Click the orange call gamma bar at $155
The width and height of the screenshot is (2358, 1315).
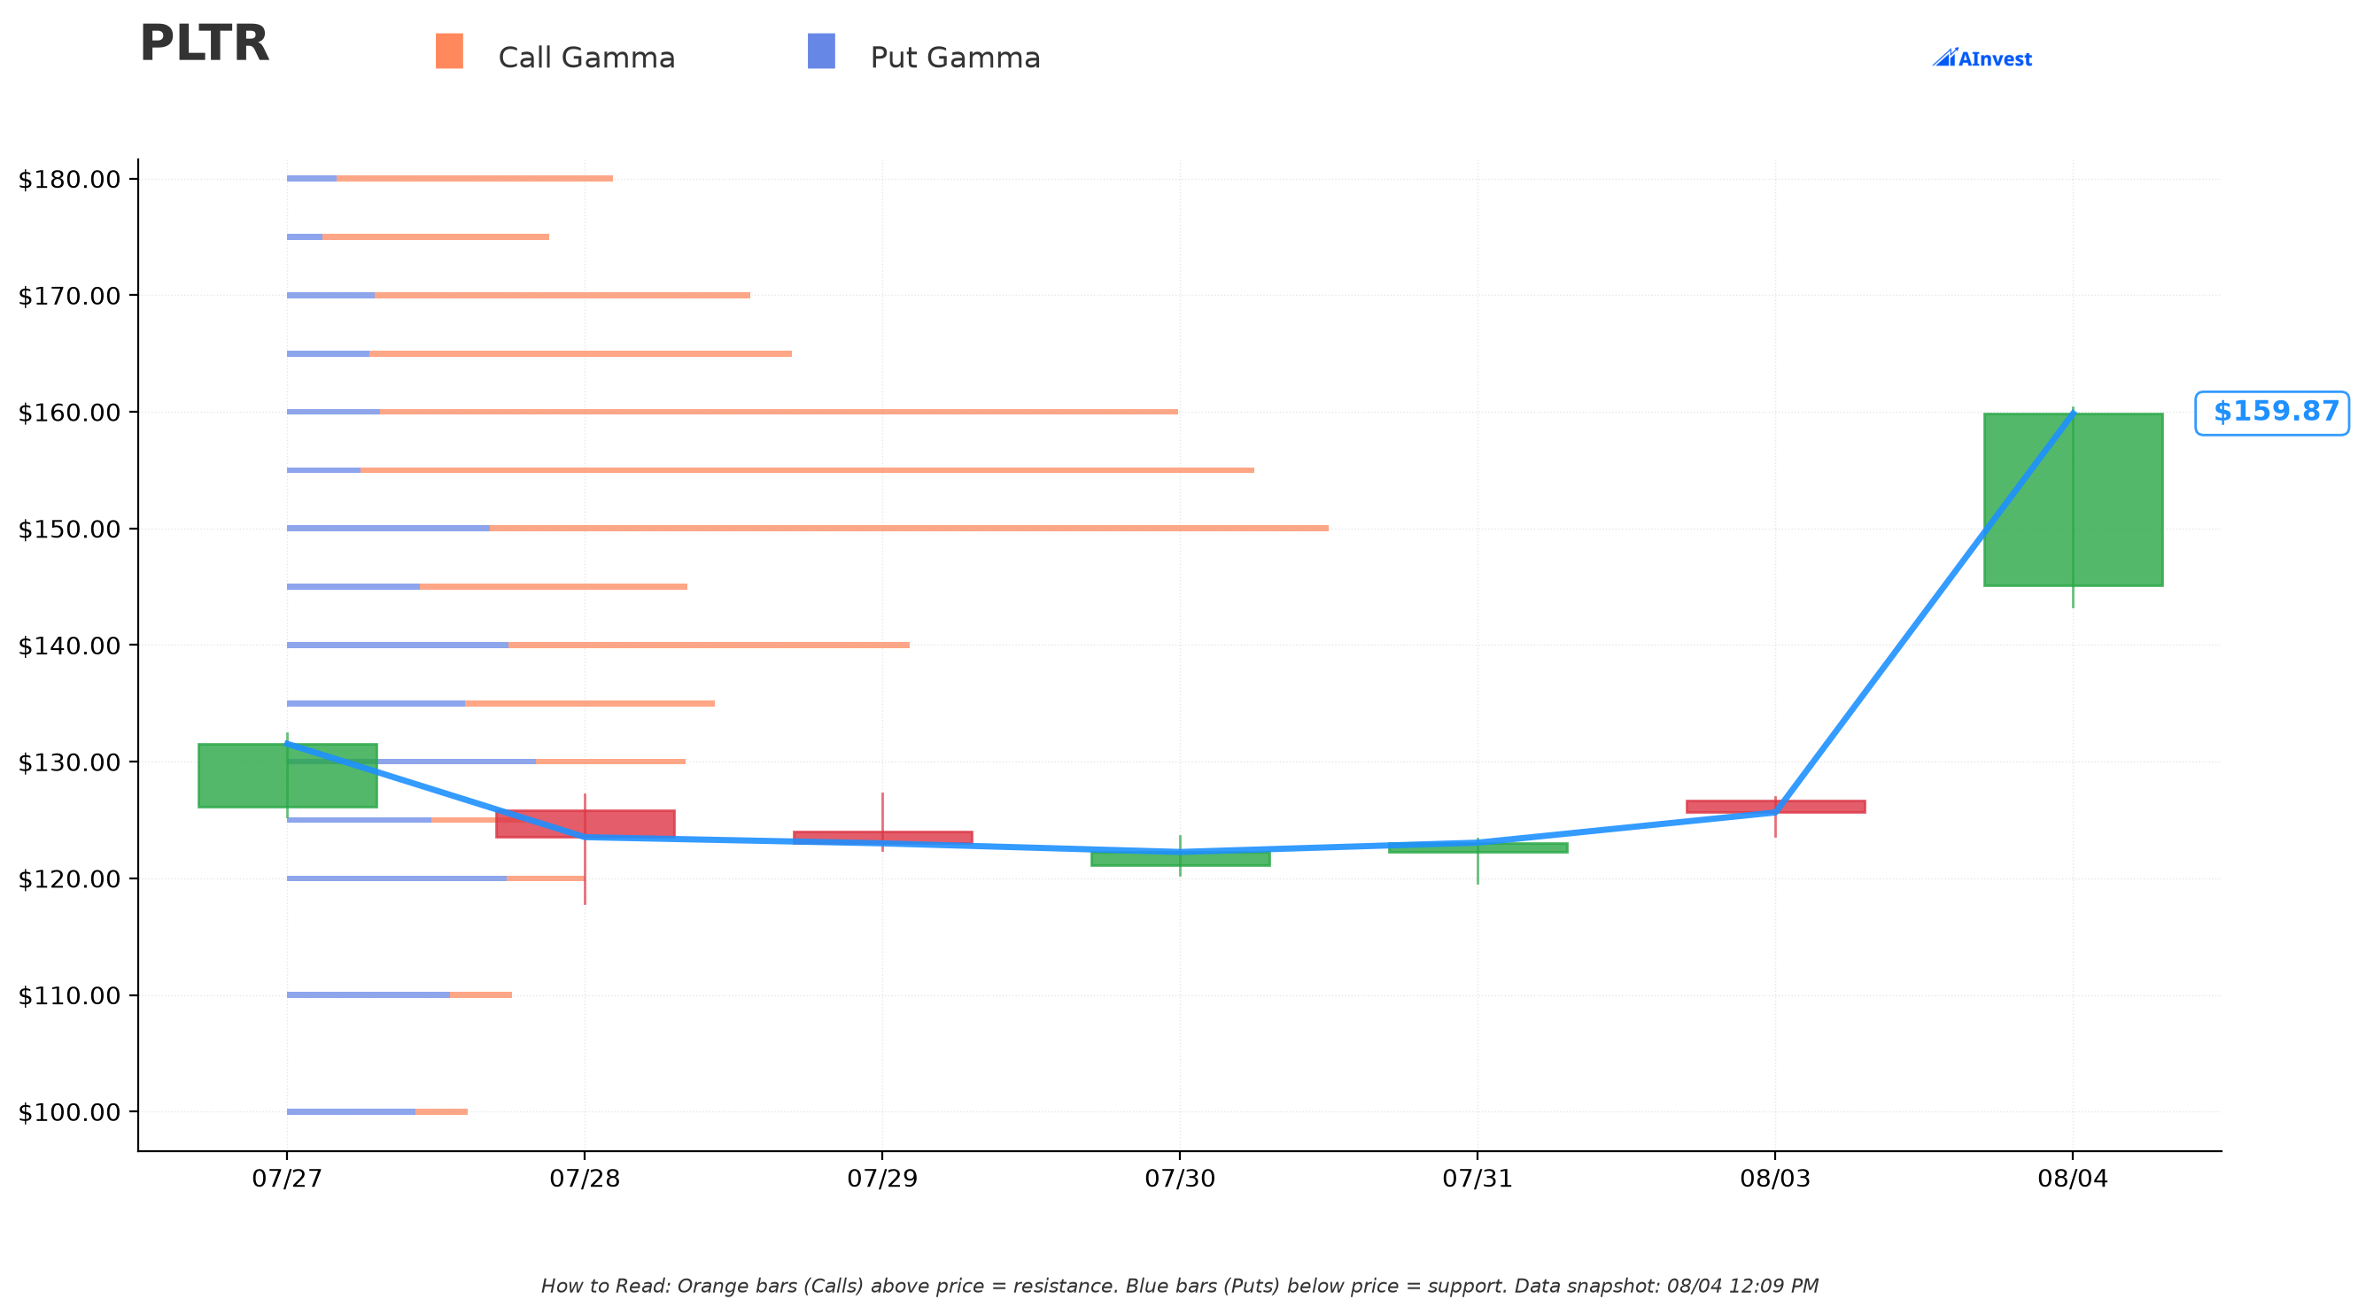(x=807, y=470)
